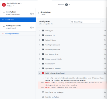Image resolution: width=107 pixels, height=99 pixels.
Task: Click into the Search logs field
Action: tap(85, 22)
